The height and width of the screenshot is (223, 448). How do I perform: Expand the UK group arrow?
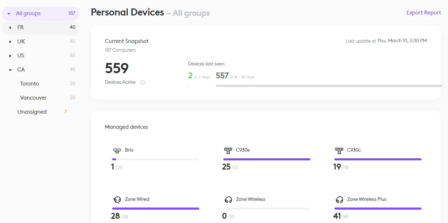pyautogui.click(x=10, y=42)
